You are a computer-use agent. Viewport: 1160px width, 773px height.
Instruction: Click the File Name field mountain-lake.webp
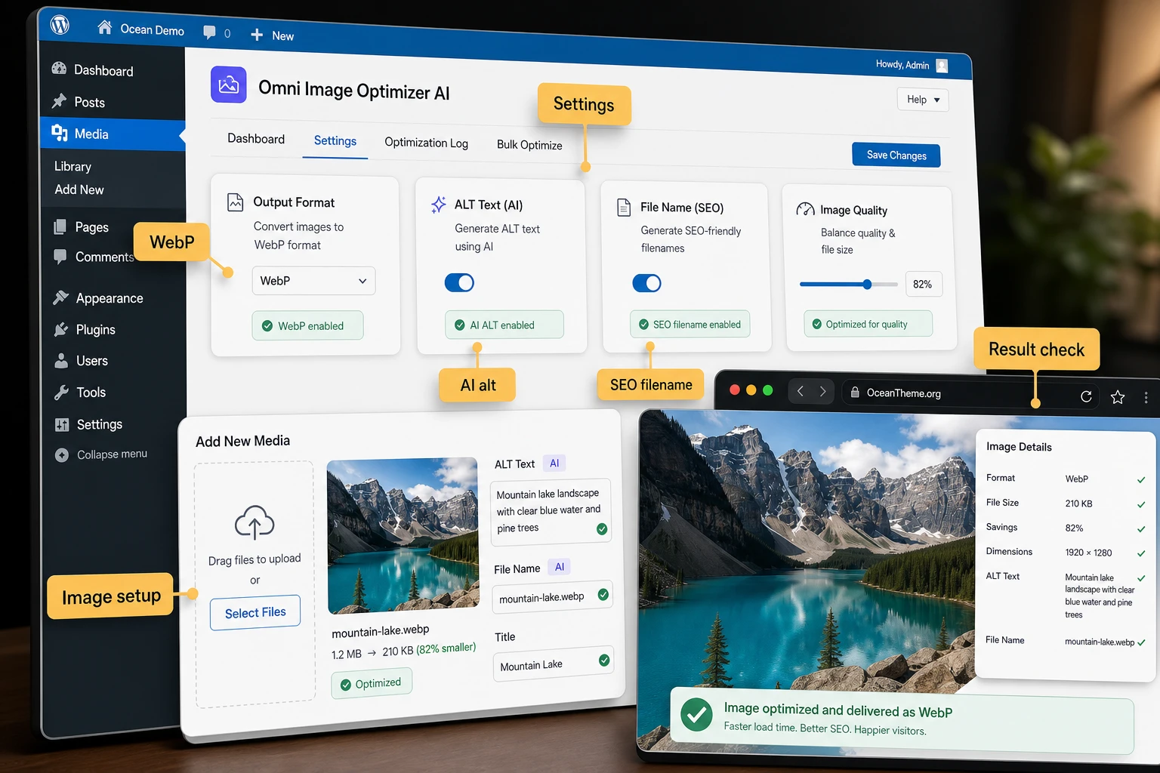tap(553, 597)
